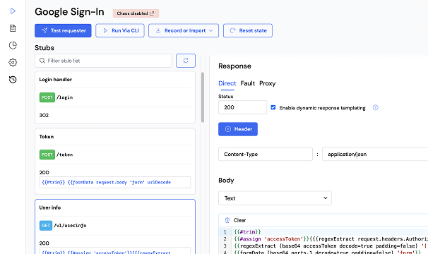Click the Token stub response template preview
This screenshot has width=428, height=254.
tap(115, 182)
